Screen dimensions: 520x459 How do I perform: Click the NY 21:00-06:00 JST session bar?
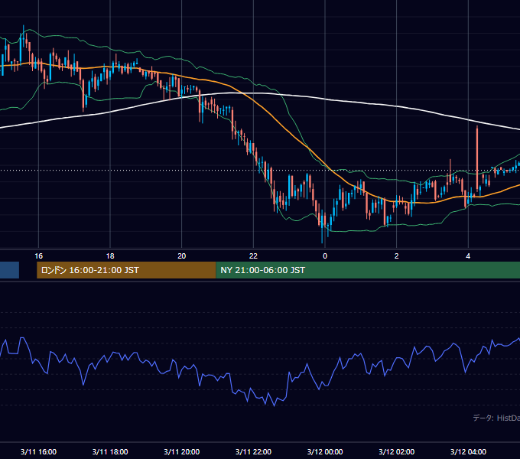click(x=368, y=270)
